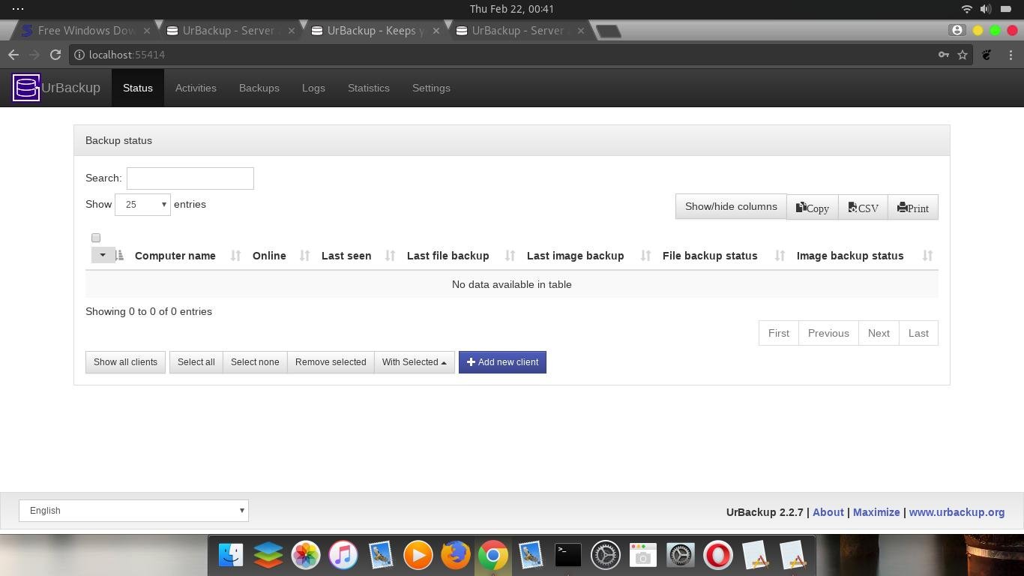Bookmark the page with the star icon
This screenshot has width=1024, height=576.
pyautogui.click(x=963, y=55)
